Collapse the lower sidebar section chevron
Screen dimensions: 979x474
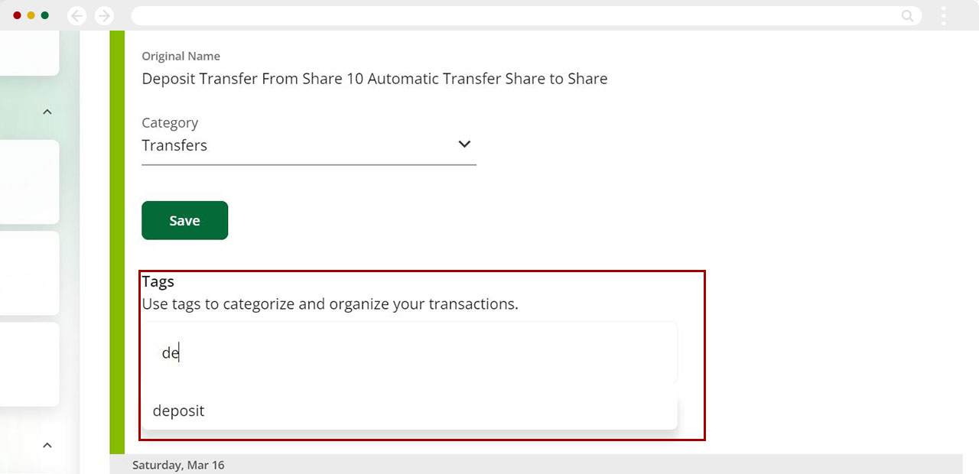pos(47,445)
